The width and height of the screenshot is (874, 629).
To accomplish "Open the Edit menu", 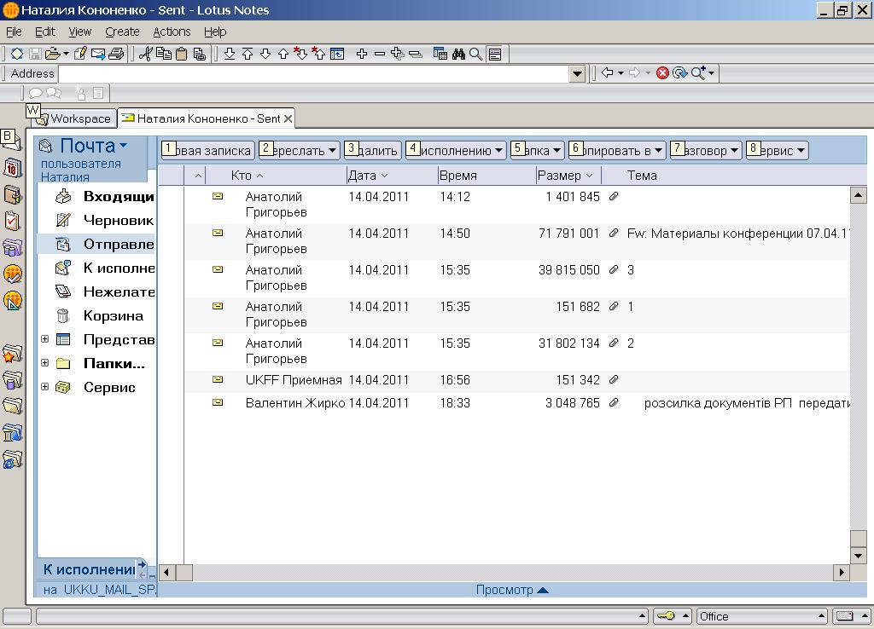I will [44, 32].
